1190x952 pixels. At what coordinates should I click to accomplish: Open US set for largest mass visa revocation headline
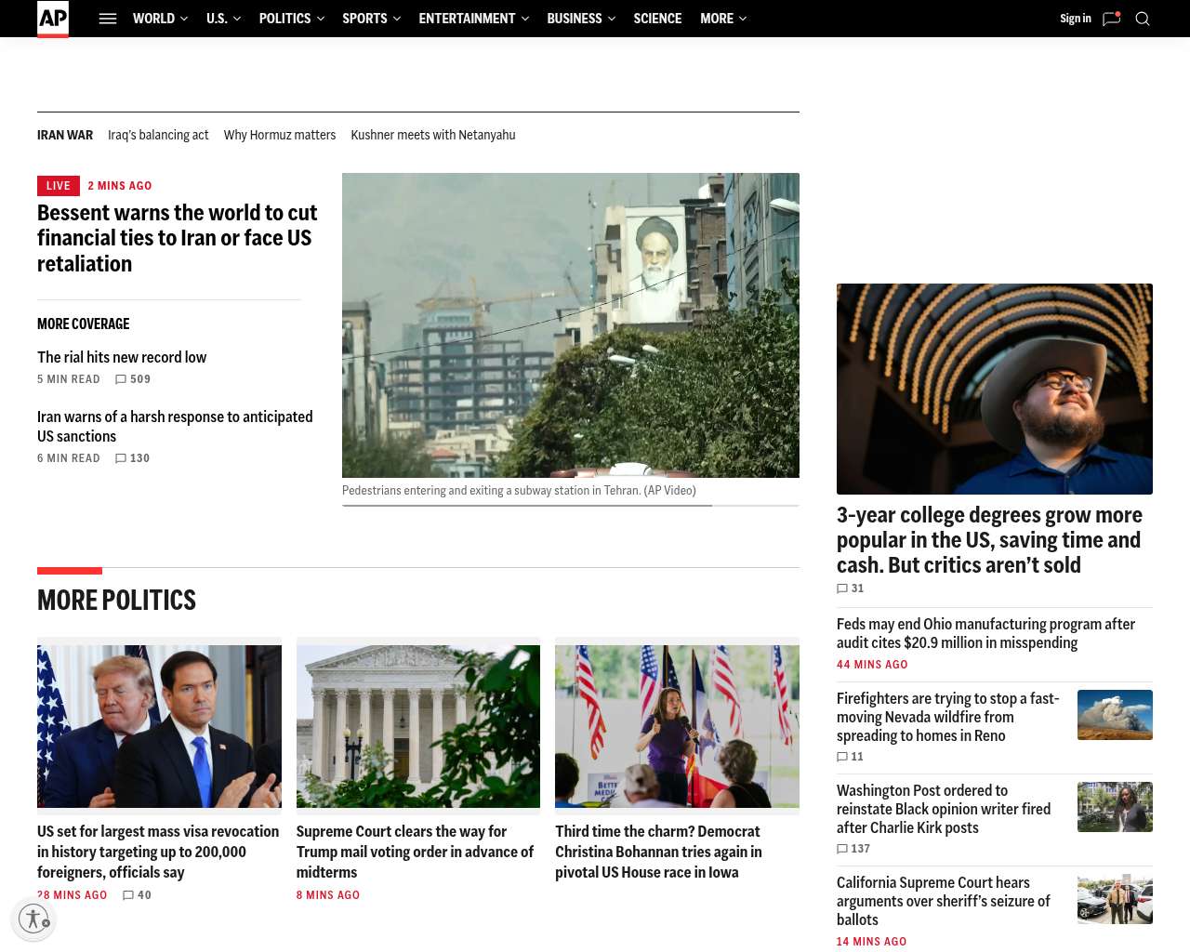point(158,852)
